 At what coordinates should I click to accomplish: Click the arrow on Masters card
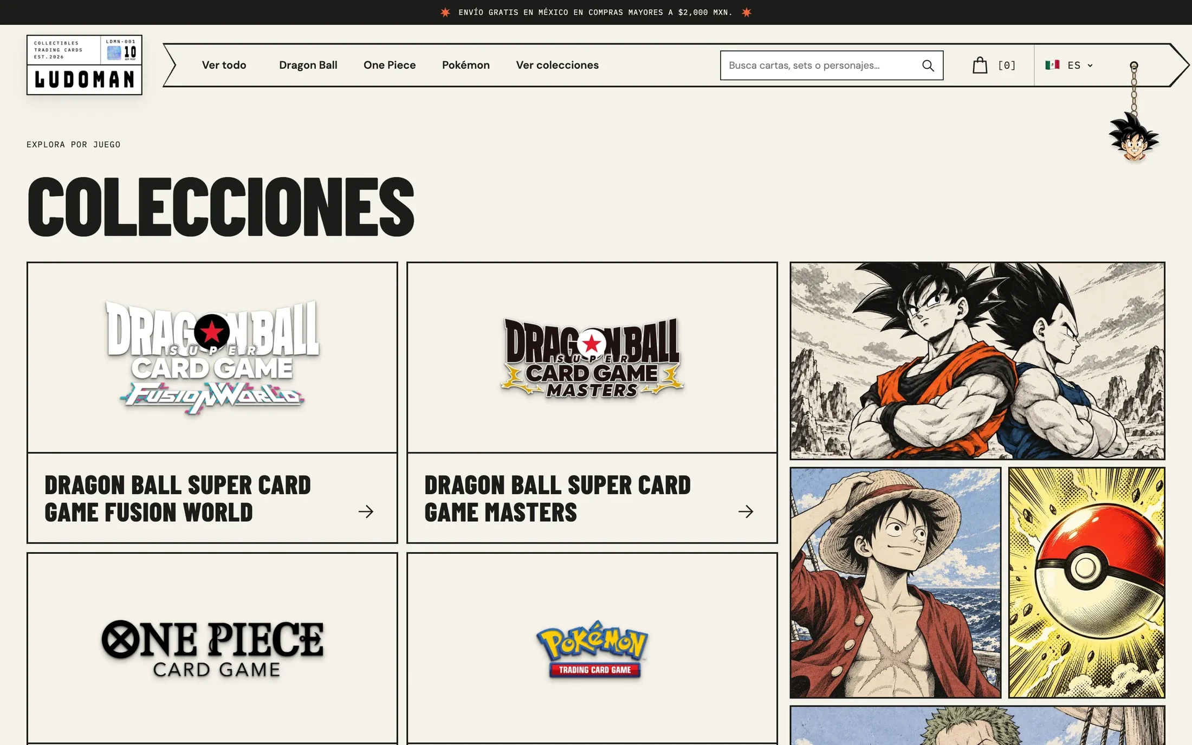tap(746, 511)
